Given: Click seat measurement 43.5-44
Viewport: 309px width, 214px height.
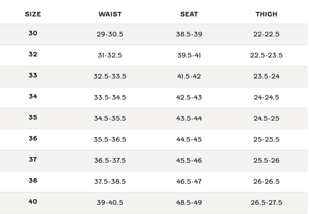Looking at the screenshot, I should tap(189, 118).
